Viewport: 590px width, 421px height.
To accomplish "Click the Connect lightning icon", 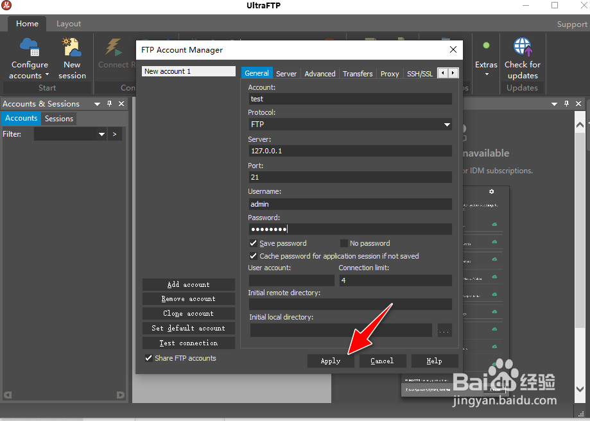I will [113, 47].
